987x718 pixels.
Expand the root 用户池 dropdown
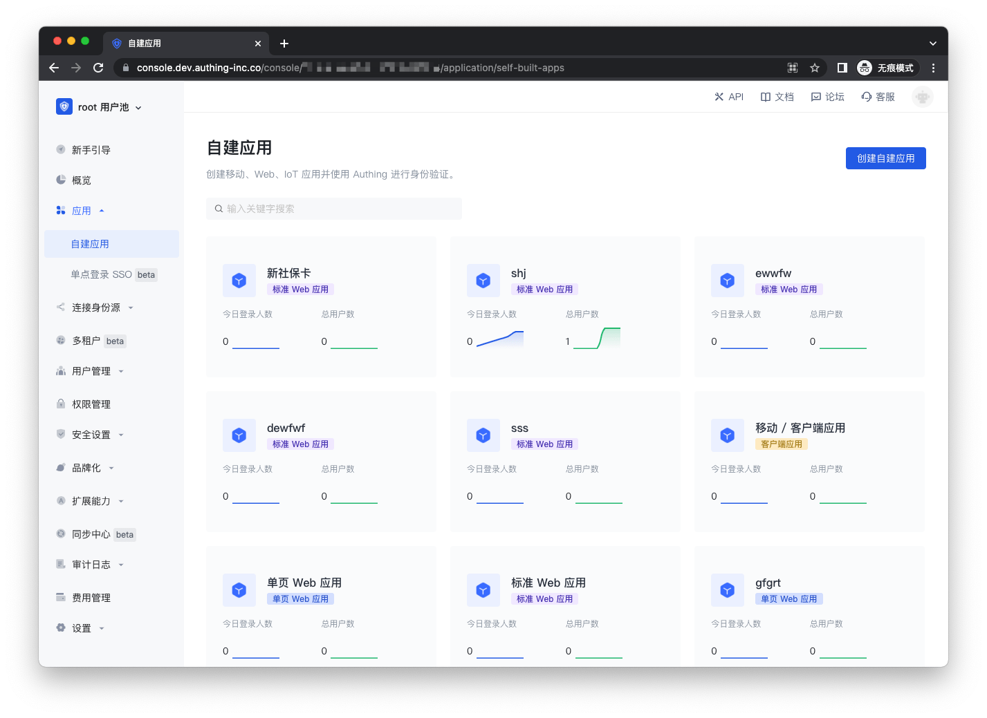pos(99,107)
